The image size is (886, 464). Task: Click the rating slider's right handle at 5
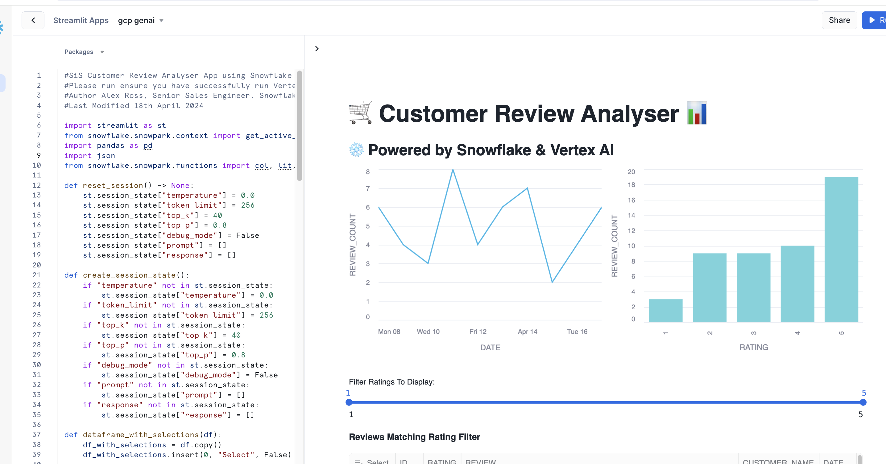[x=863, y=402]
